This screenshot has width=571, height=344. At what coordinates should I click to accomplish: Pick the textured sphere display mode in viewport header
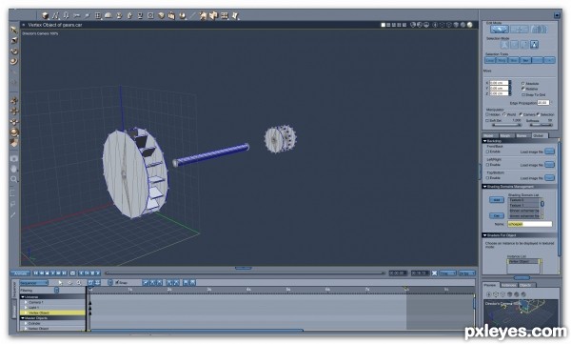coord(470,25)
